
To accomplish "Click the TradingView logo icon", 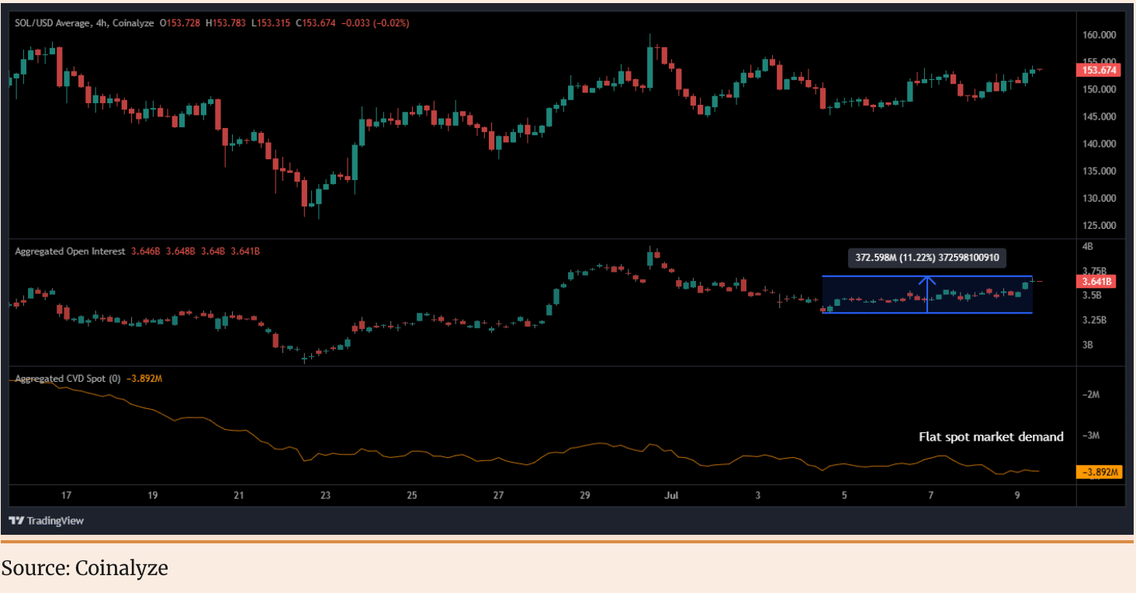I will (16, 521).
